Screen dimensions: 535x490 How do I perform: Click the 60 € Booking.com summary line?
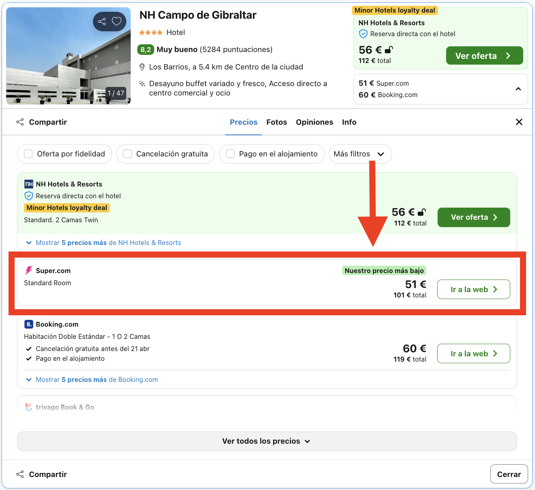pyautogui.click(x=388, y=95)
